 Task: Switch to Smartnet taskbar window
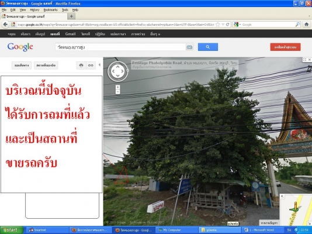click(47, 230)
